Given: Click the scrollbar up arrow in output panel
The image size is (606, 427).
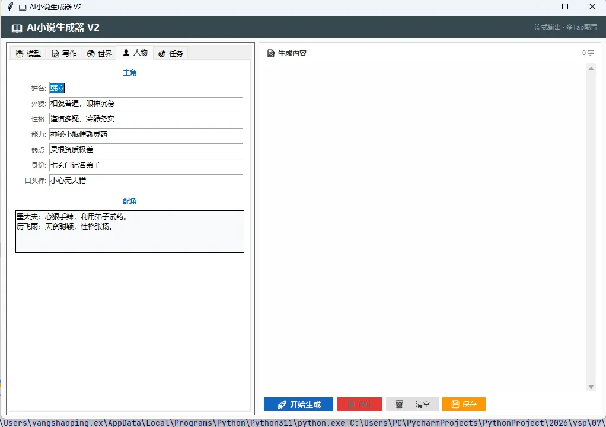Looking at the screenshot, I should [591, 69].
